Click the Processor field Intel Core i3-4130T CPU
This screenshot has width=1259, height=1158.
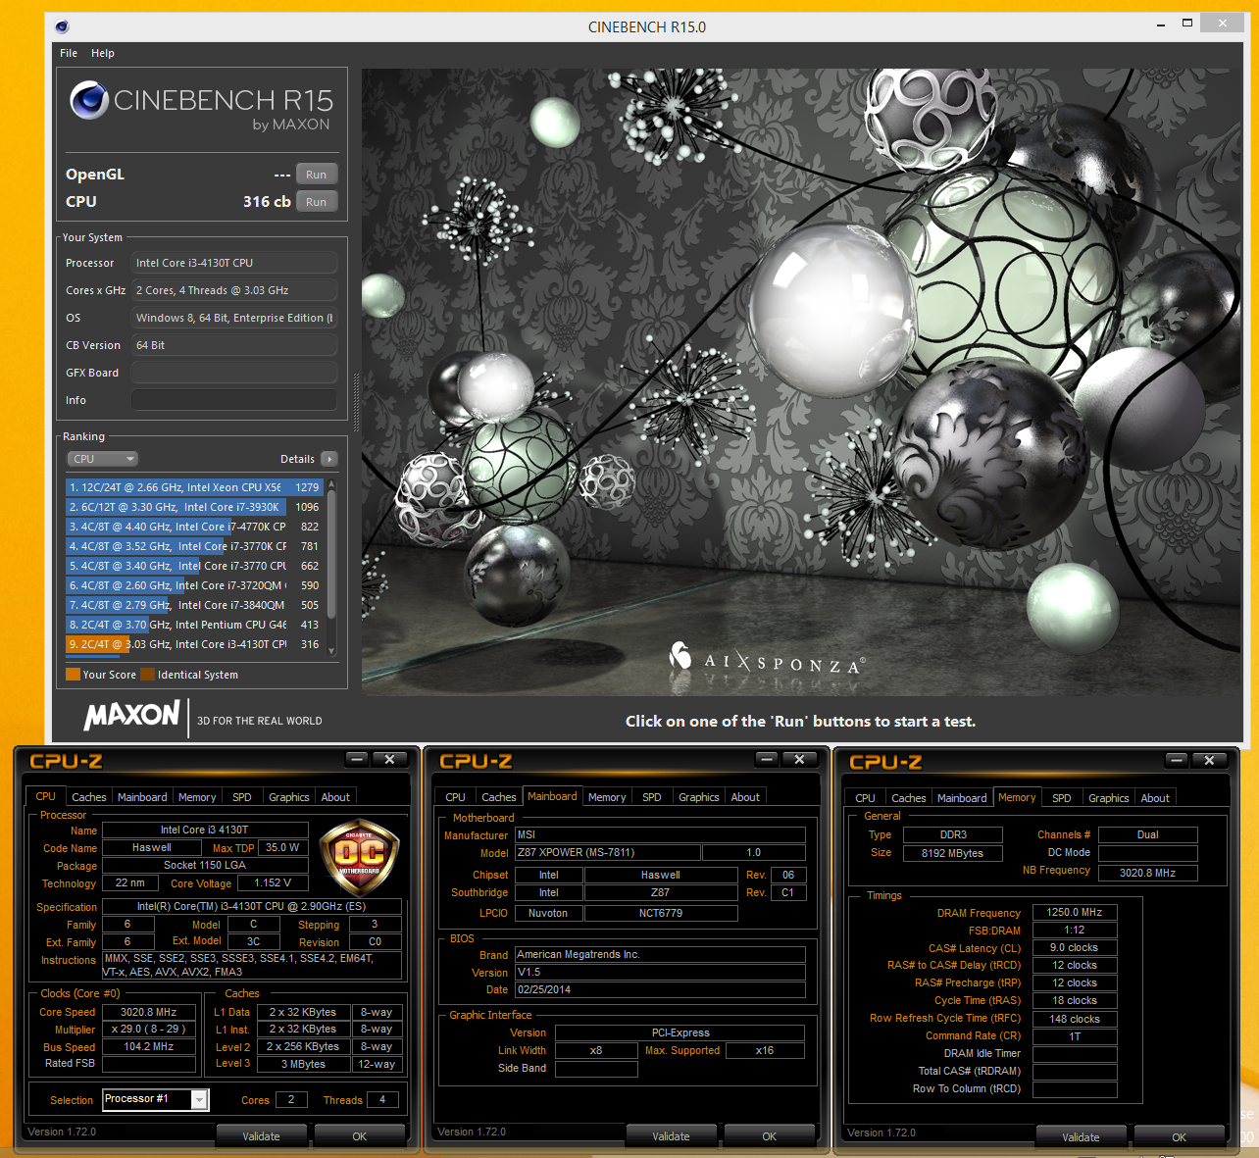click(x=234, y=263)
